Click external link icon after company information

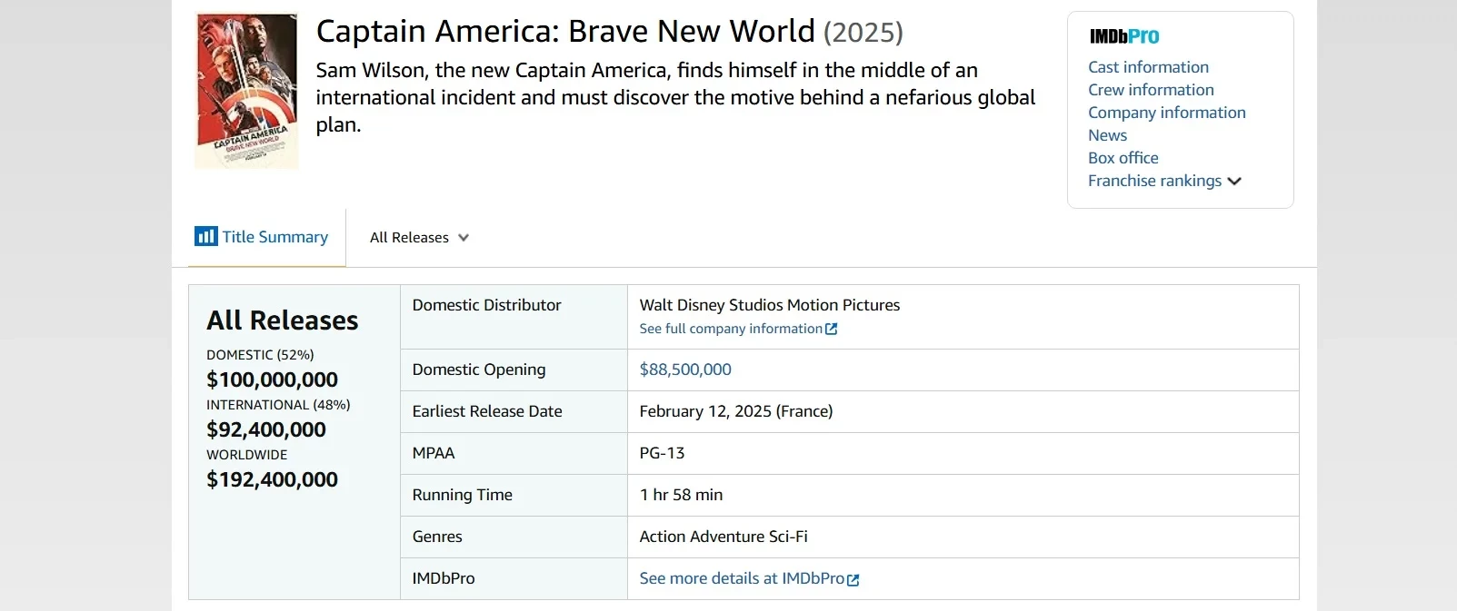(831, 329)
